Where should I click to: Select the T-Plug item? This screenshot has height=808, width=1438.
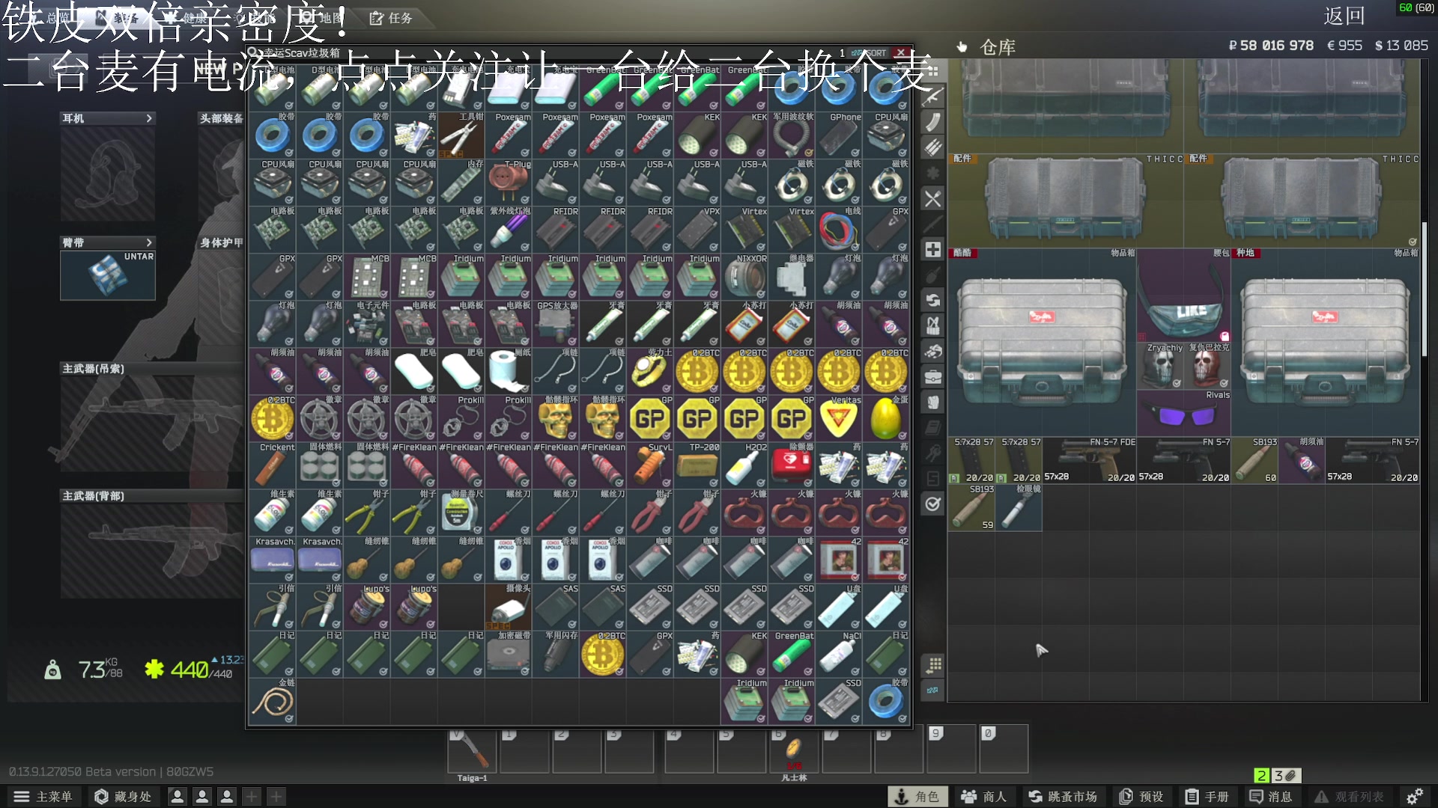pos(509,183)
